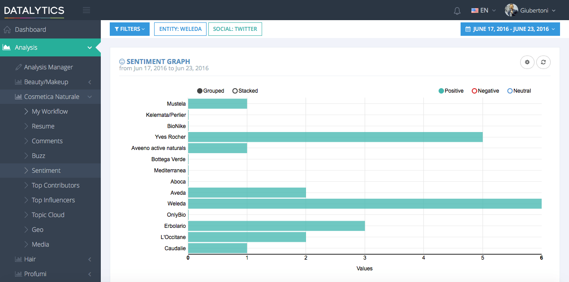The width and height of the screenshot is (569, 282).
Task: Open the notifications bell
Action: (457, 10)
